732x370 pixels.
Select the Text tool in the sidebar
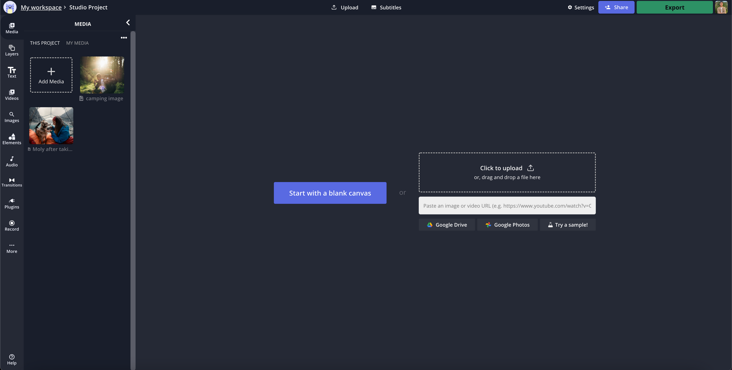pyautogui.click(x=12, y=72)
